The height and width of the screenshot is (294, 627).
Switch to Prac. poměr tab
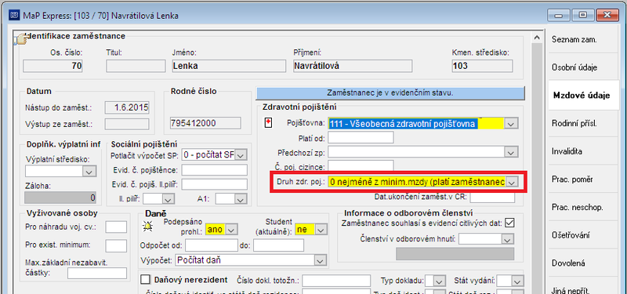583,180
